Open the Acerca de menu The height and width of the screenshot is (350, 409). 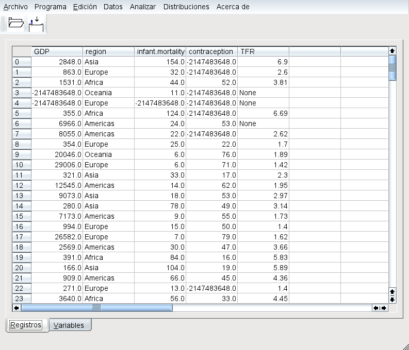233,7
